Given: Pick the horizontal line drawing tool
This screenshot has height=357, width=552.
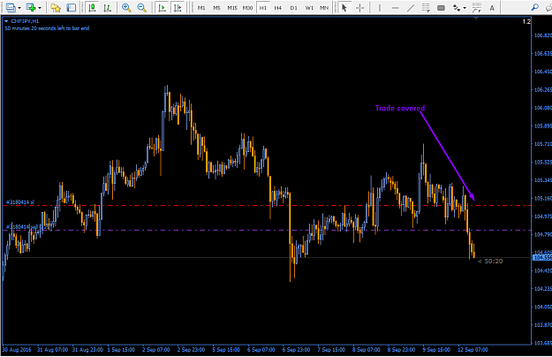Looking at the screenshot, I should coord(395,7).
